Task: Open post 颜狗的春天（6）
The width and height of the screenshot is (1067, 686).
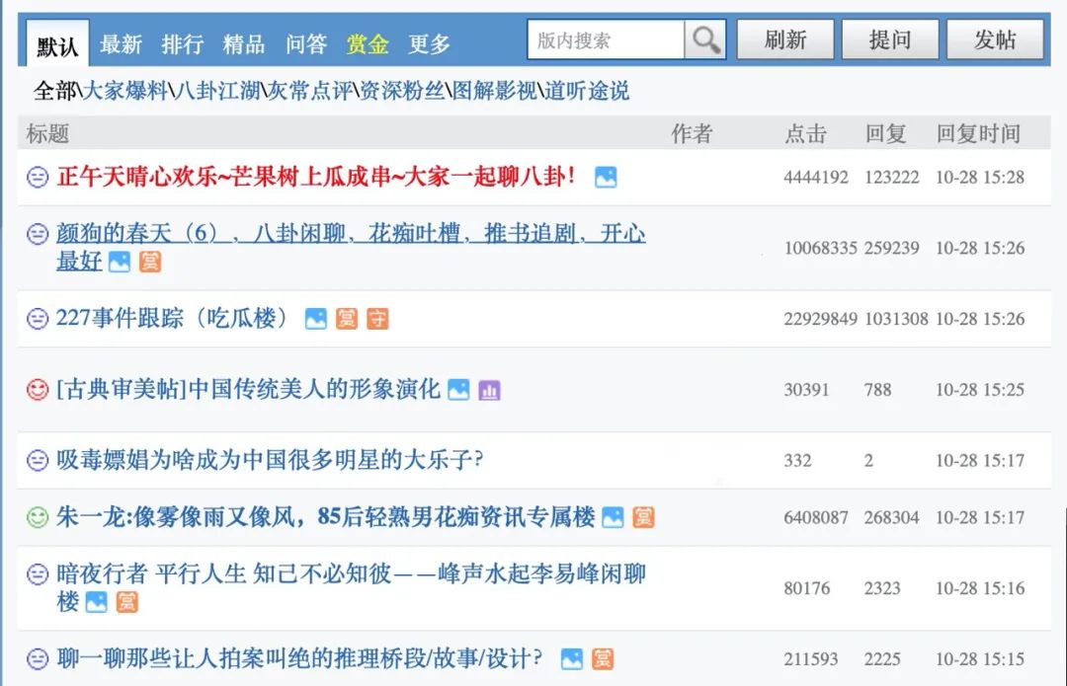Action: click(x=351, y=248)
